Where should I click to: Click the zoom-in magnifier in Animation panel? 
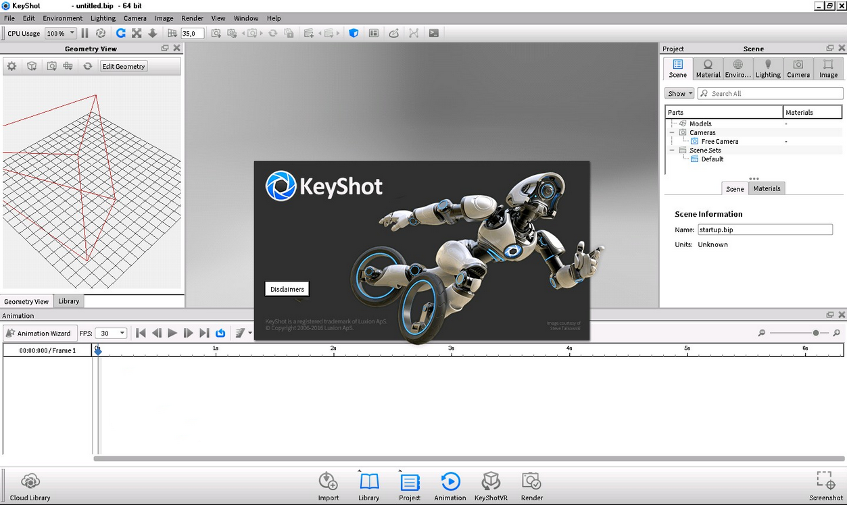(836, 333)
